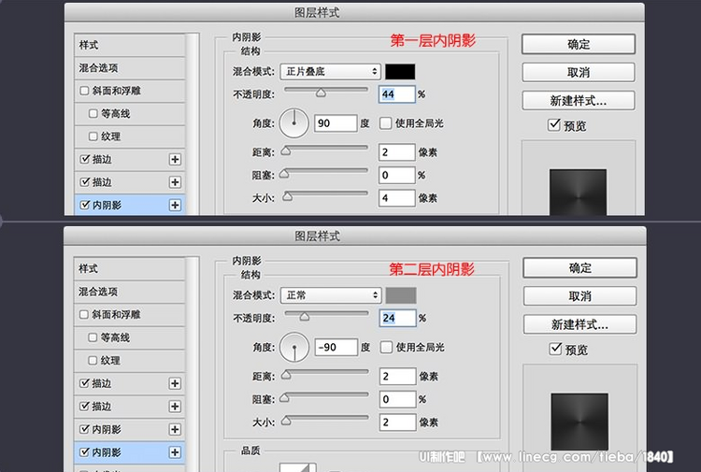Uncheck the highlighted 内阴影 row in lower dialog
The image size is (701, 472).
[84, 451]
